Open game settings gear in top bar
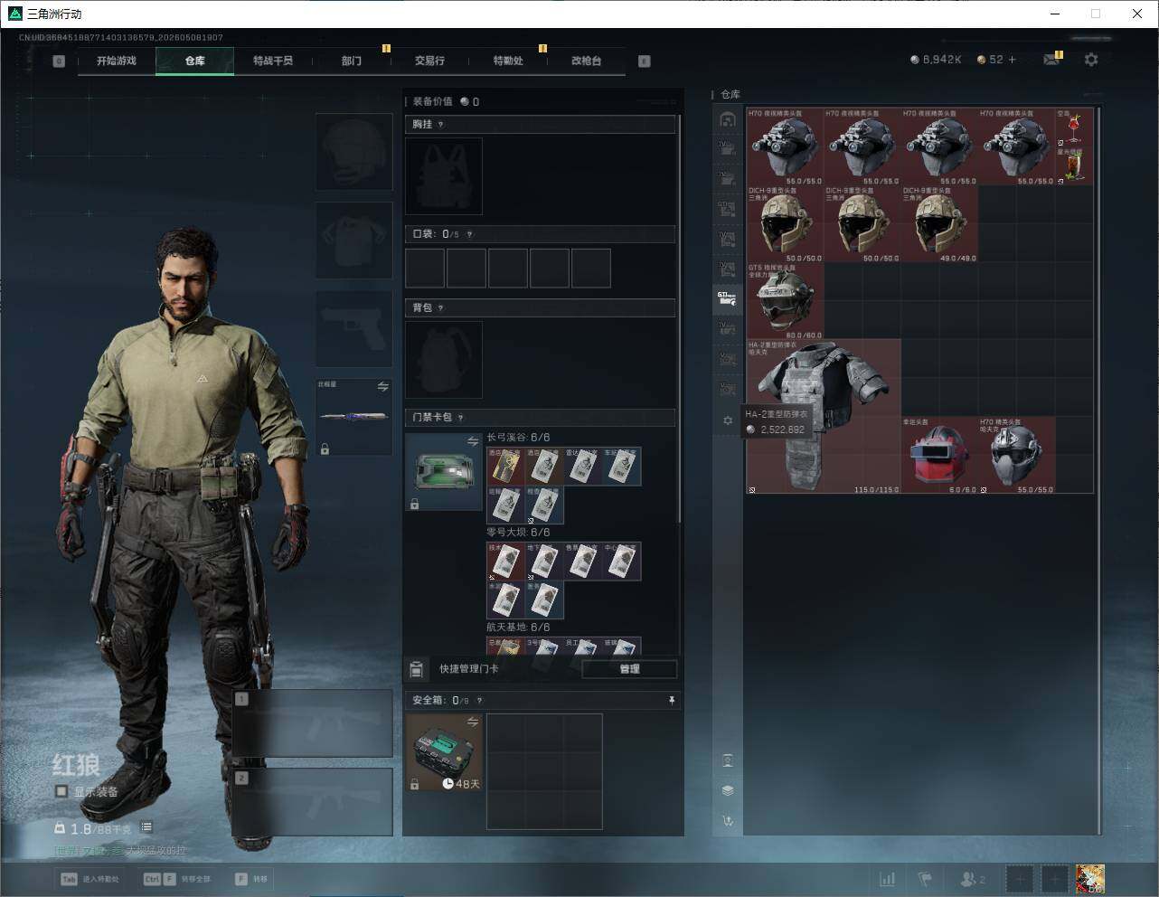 tap(1091, 60)
